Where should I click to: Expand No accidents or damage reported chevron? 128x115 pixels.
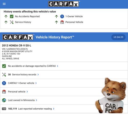click(58, 66)
